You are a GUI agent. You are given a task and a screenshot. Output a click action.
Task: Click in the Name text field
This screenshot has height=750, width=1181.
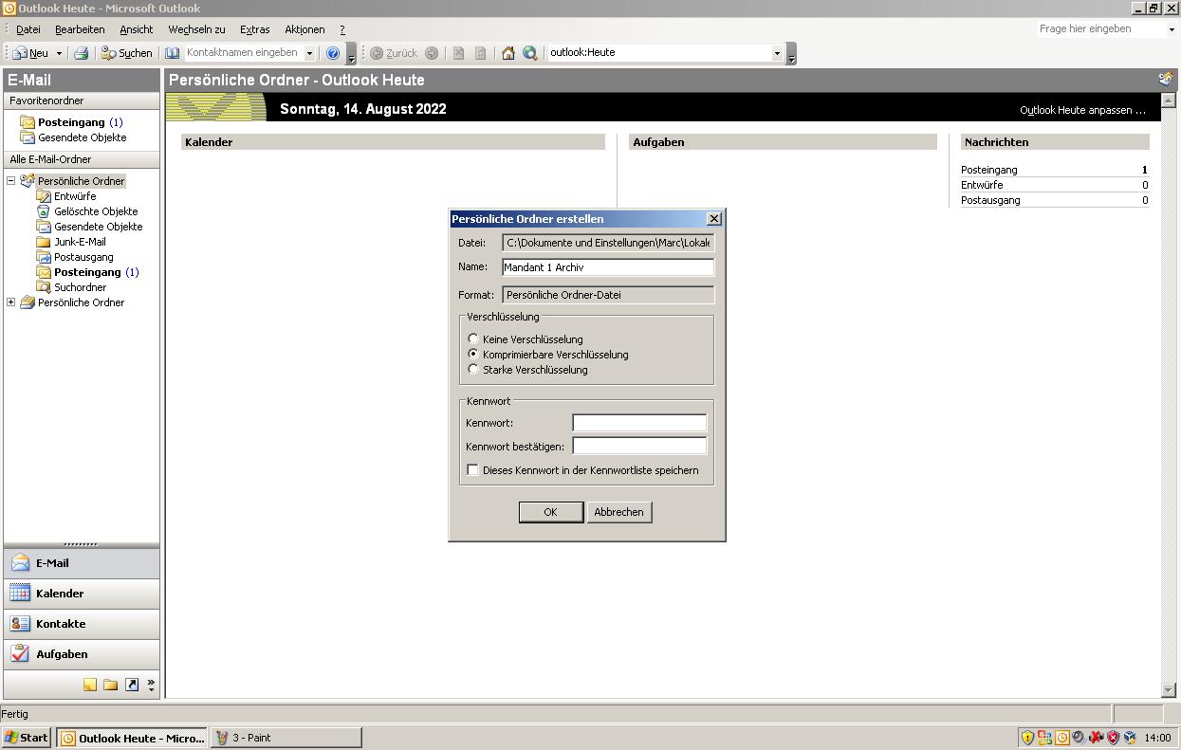[608, 267]
